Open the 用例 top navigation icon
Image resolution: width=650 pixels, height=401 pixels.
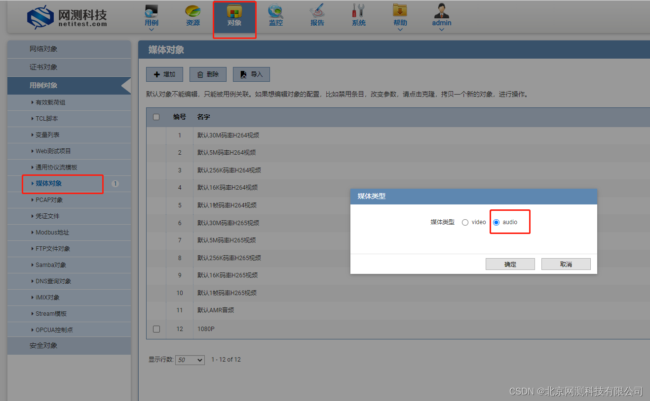tap(152, 15)
